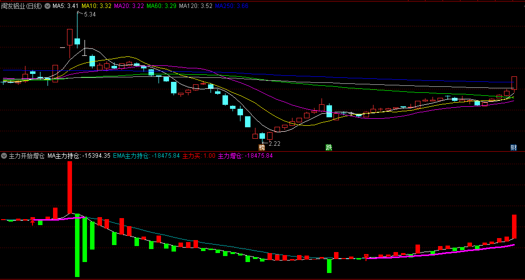Image resolution: width=525 pixels, height=280 pixels.
Task: Select the MA5: 3.41 label
Action: (x=65, y=6)
